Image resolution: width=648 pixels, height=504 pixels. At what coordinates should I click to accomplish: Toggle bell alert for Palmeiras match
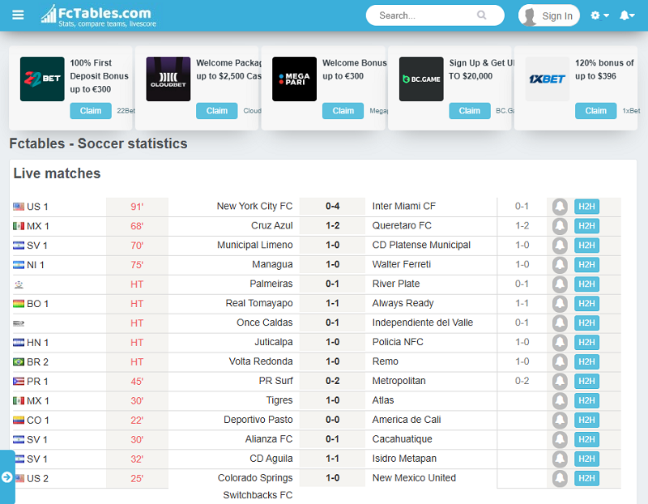560,284
